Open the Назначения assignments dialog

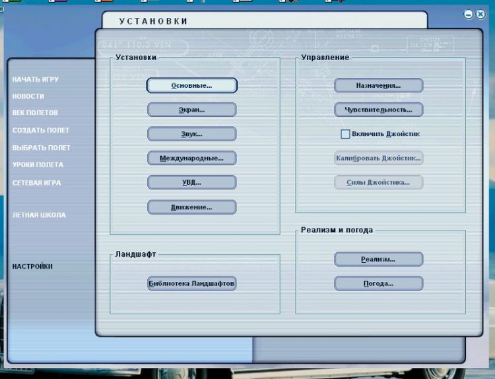(x=378, y=85)
